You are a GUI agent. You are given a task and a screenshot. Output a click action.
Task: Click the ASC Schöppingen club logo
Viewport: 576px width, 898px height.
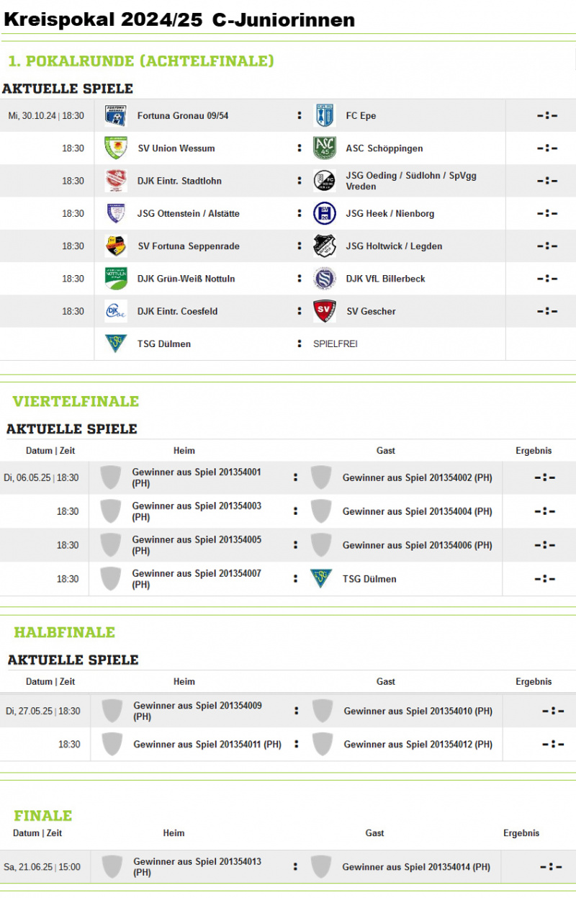click(325, 148)
